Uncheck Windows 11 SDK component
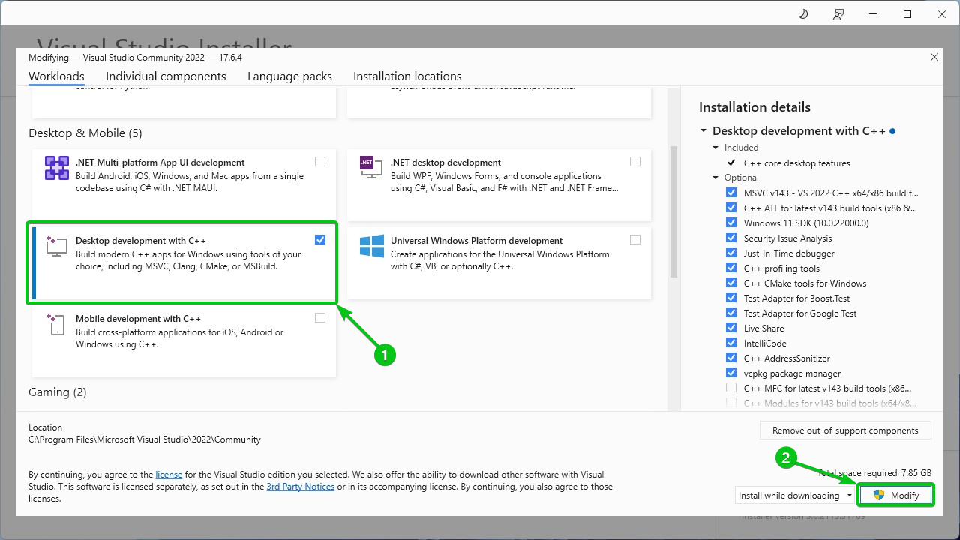 tap(731, 223)
